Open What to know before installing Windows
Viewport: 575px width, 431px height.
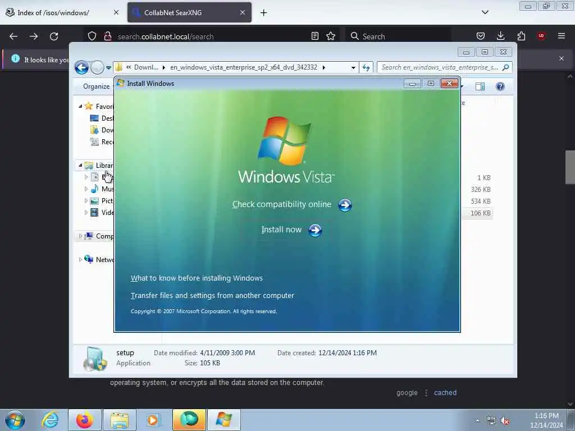coord(197,278)
